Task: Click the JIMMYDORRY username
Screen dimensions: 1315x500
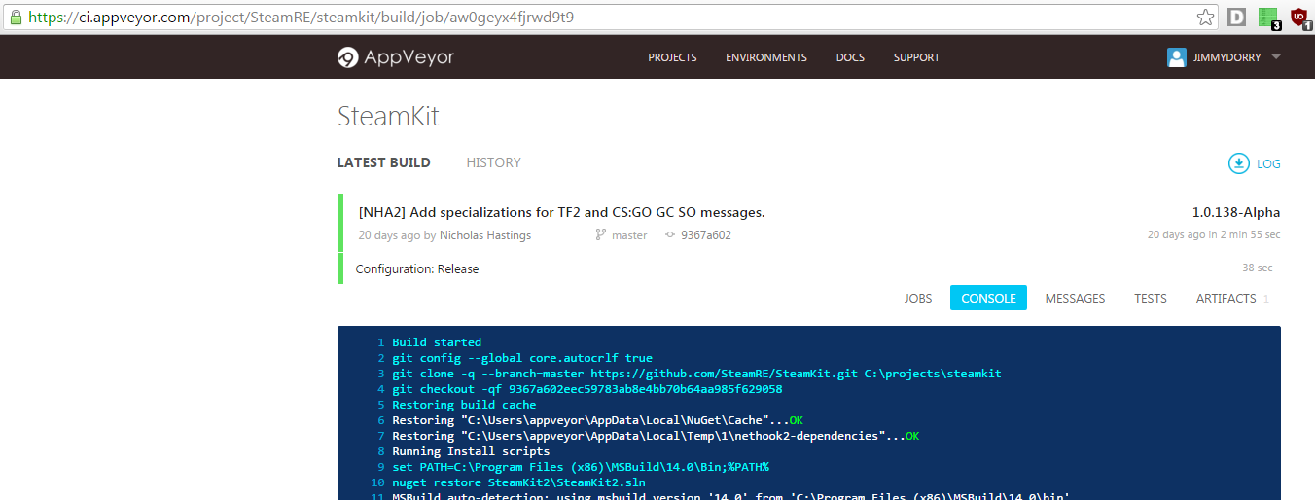Action: pyautogui.click(x=1227, y=57)
